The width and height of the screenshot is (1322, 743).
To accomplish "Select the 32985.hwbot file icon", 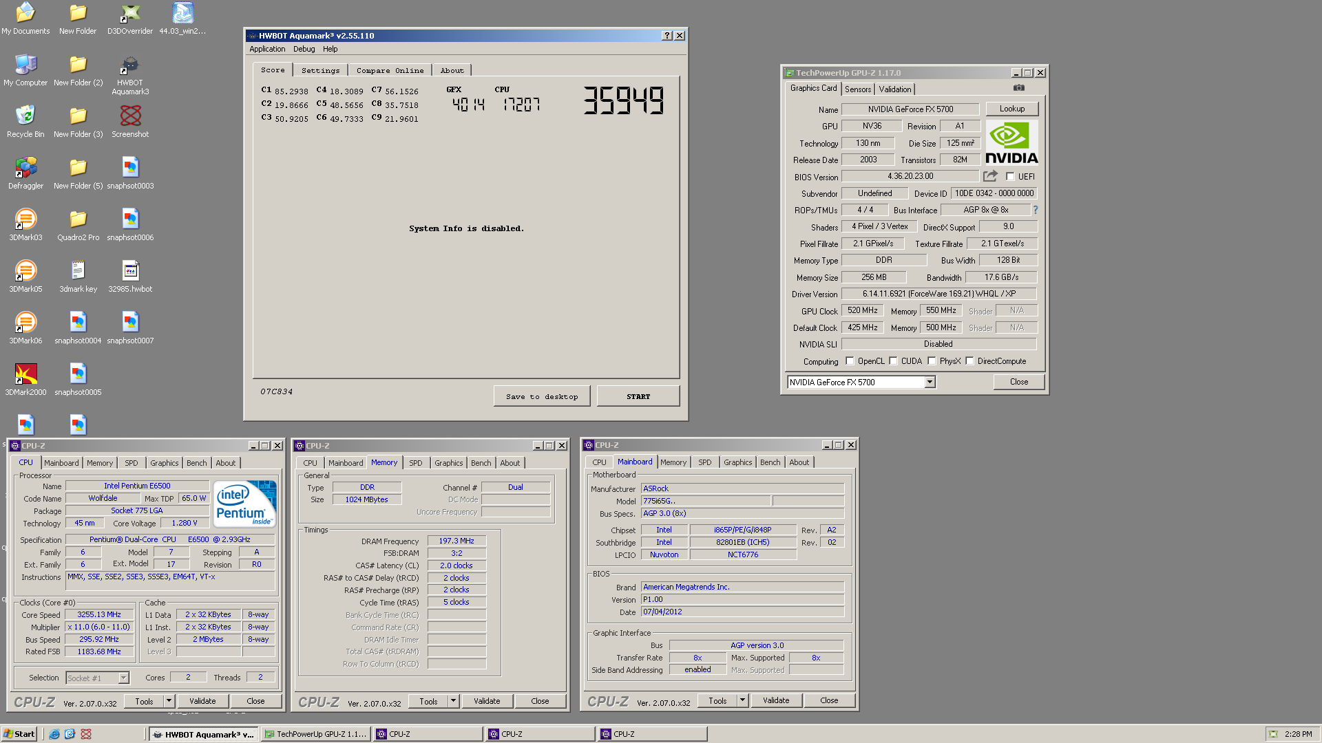I will [x=130, y=277].
